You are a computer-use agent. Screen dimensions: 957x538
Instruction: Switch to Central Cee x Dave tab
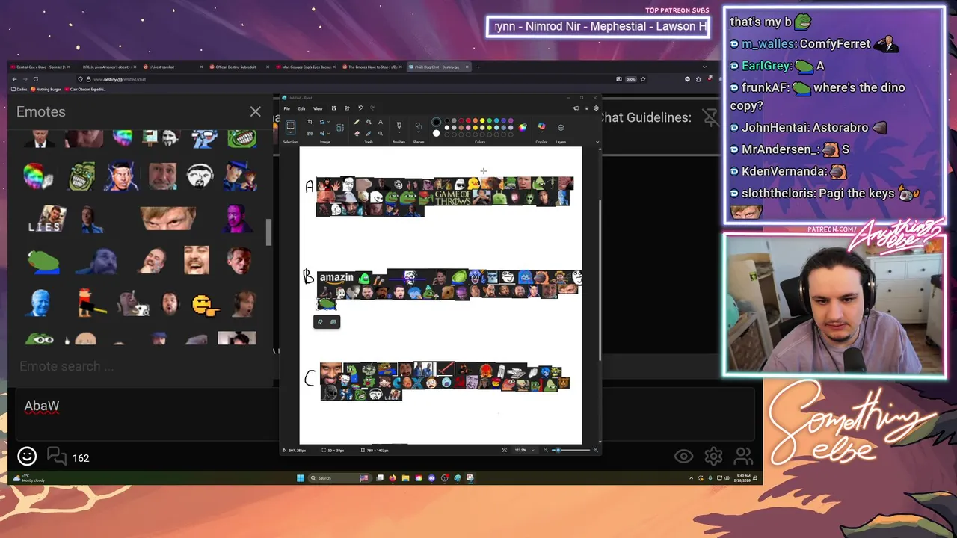[x=39, y=67]
